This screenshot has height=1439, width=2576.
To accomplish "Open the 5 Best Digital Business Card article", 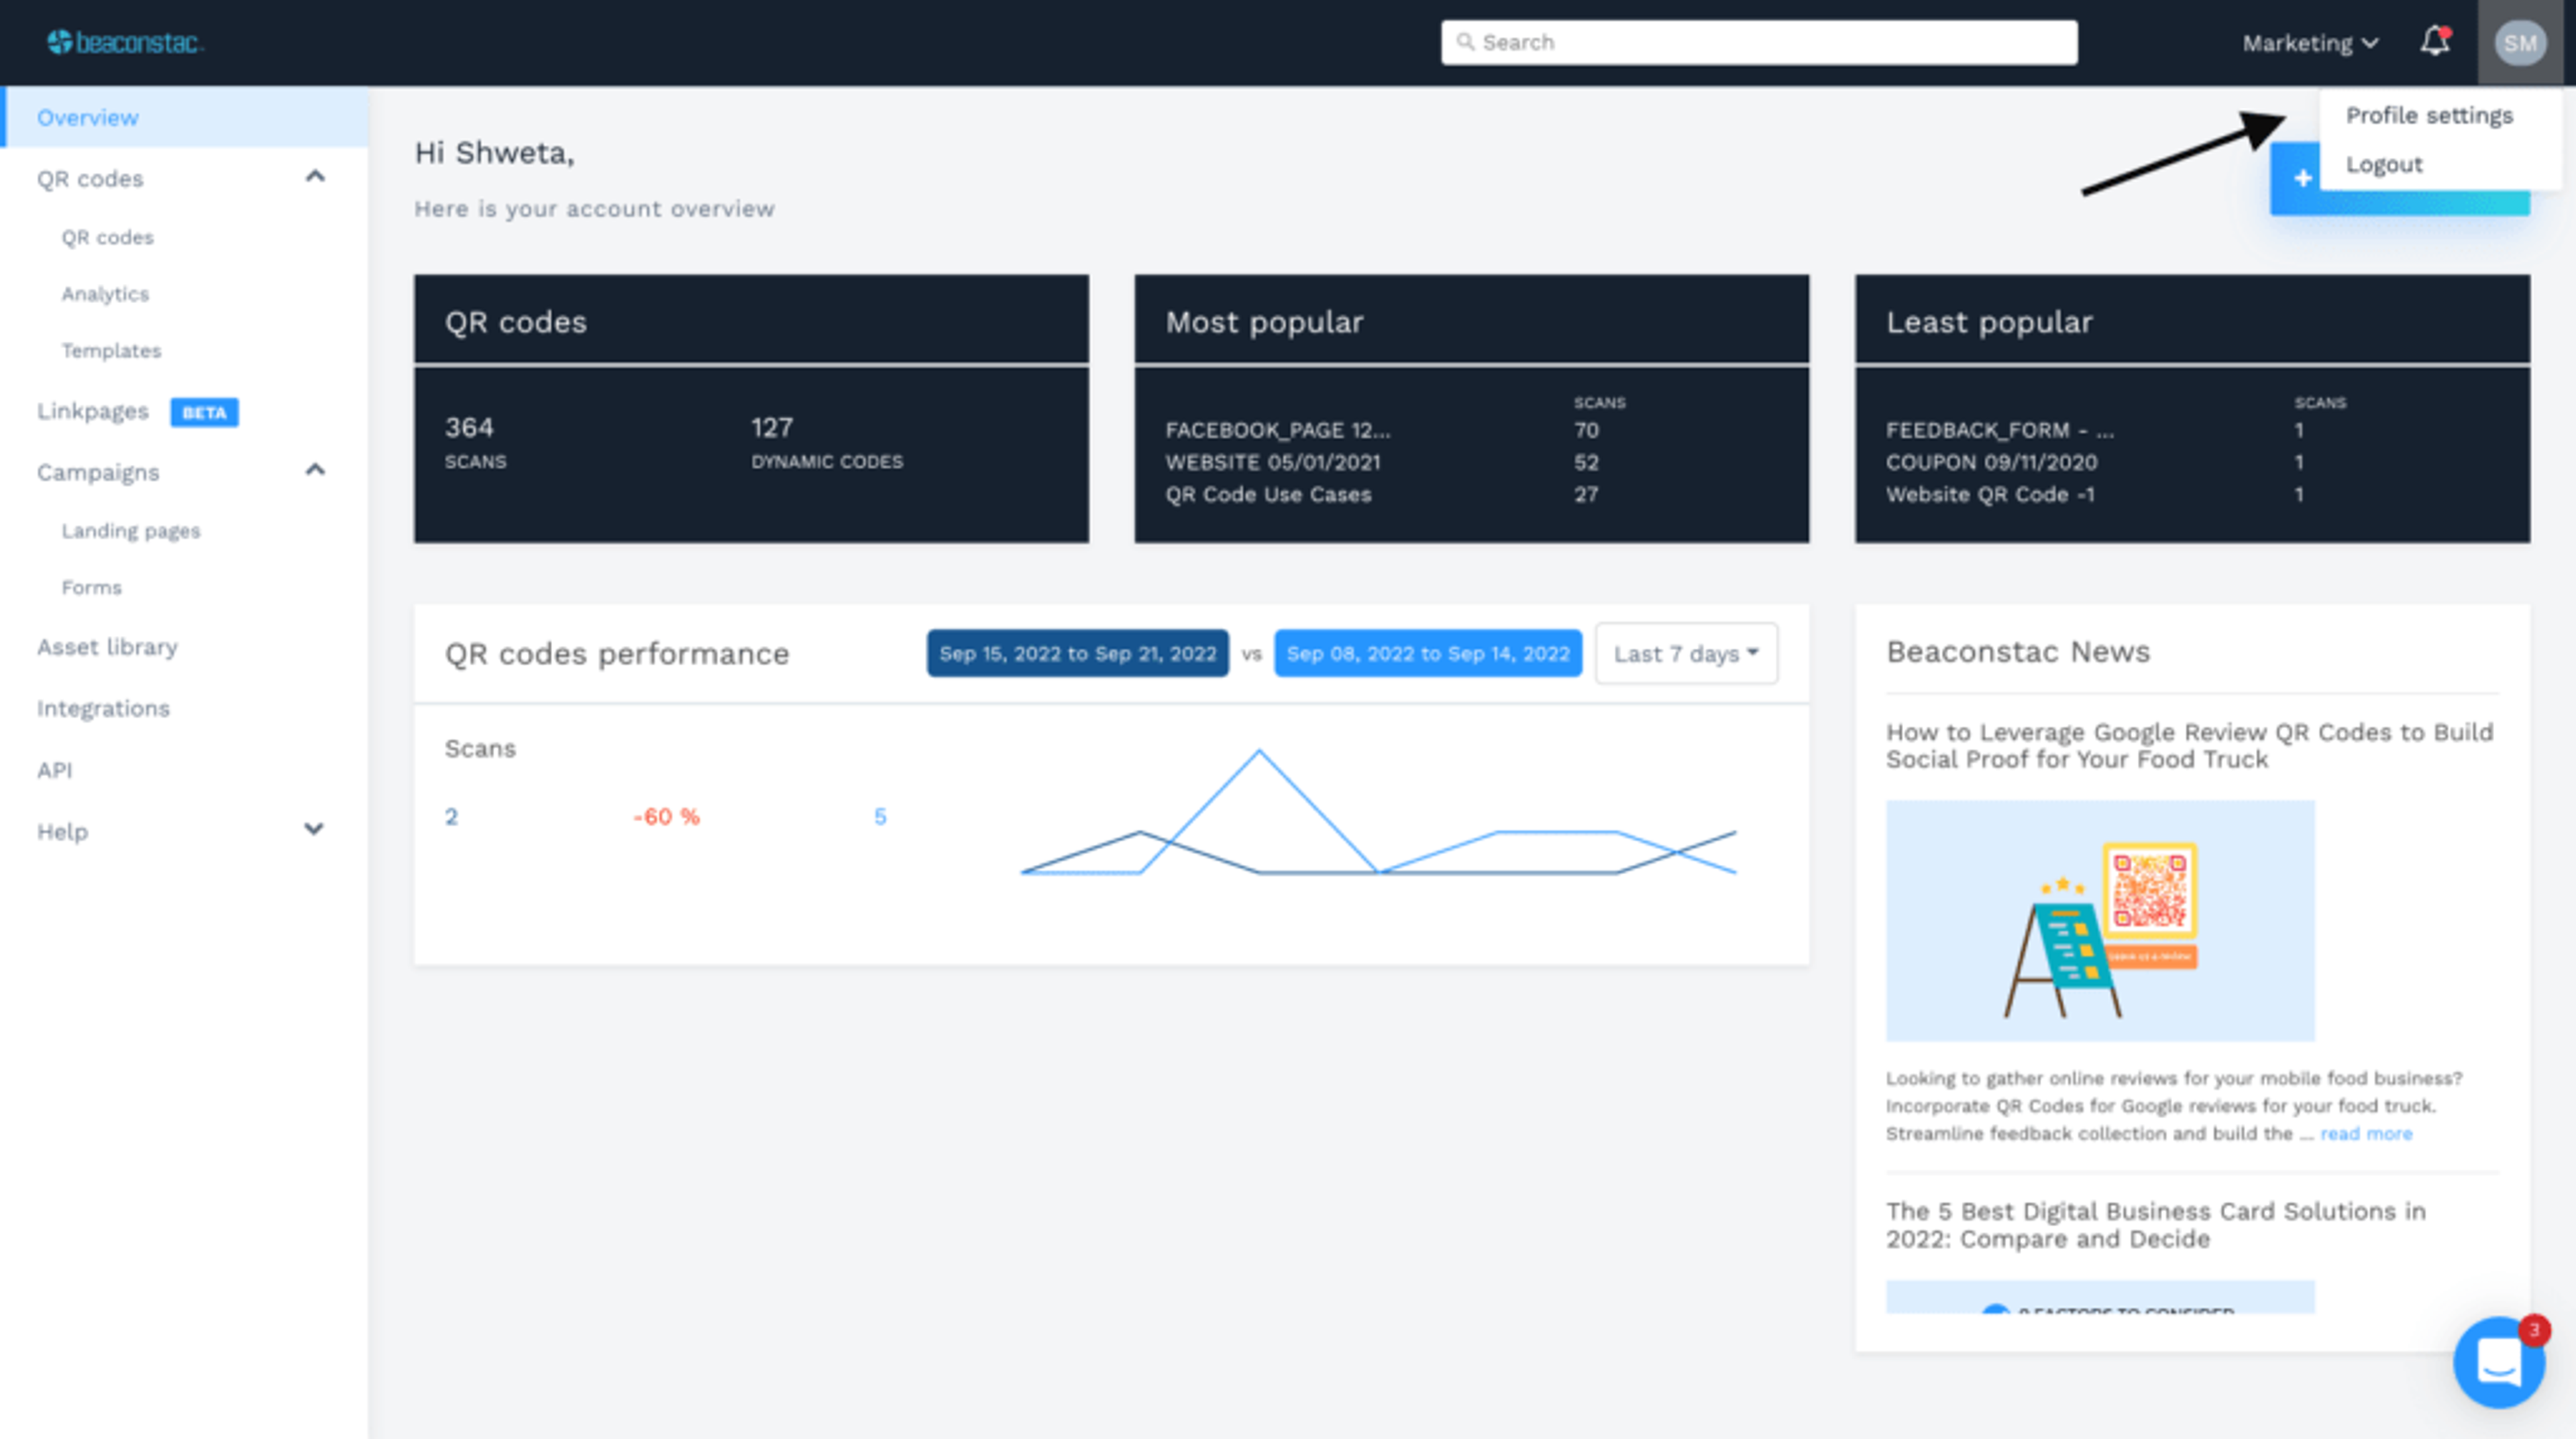I will tap(2155, 1225).
